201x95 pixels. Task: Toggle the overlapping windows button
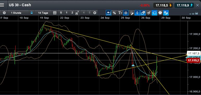click(143, 13)
